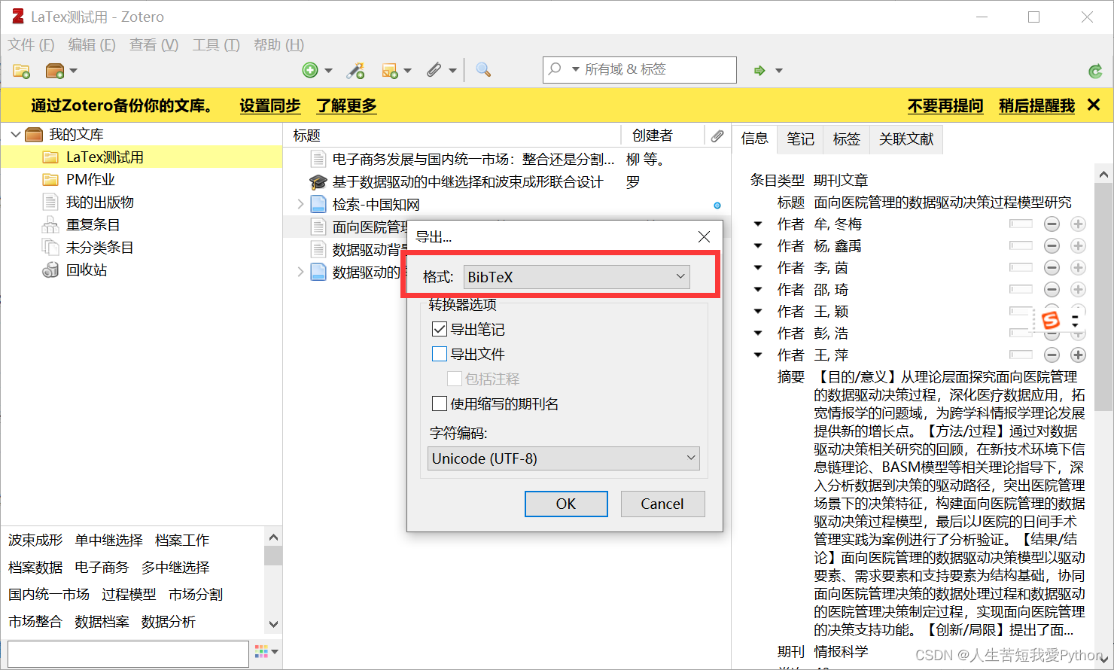Open the green New Item icon

[312, 70]
